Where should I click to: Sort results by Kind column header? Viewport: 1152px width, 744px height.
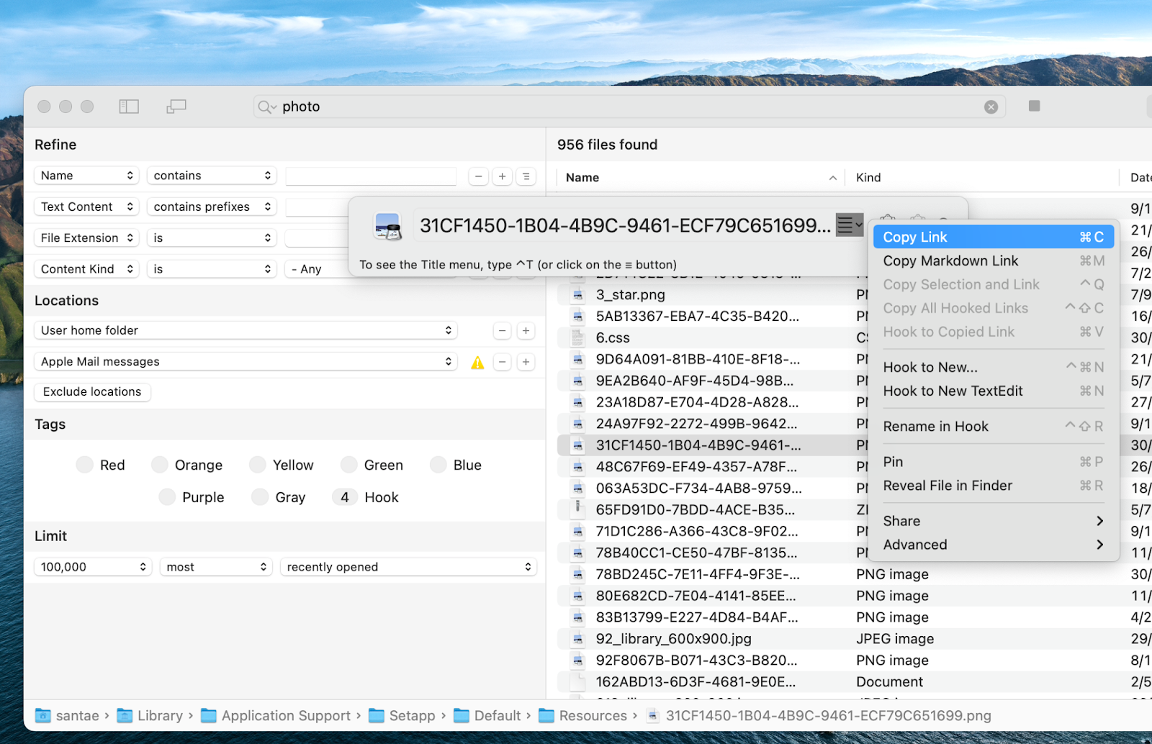982,178
